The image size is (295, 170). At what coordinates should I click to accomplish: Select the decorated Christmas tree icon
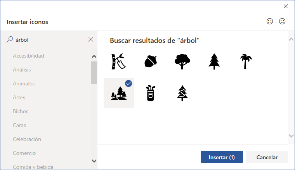(182, 93)
